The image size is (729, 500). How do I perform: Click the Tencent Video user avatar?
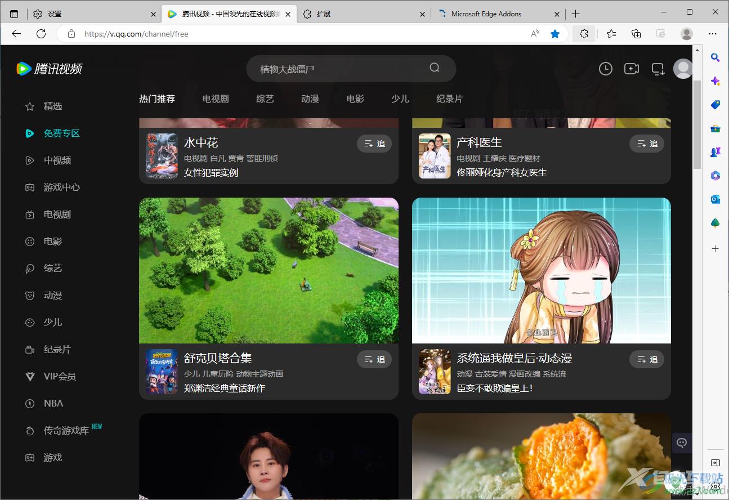click(683, 69)
